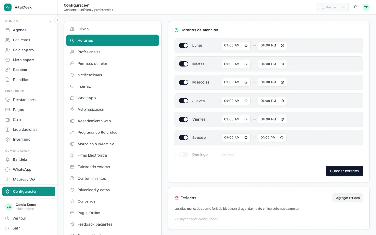Open WhatsApp in the left sidebar
Image resolution: width=376 pixels, height=235 pixels.
tap(29, 170)
